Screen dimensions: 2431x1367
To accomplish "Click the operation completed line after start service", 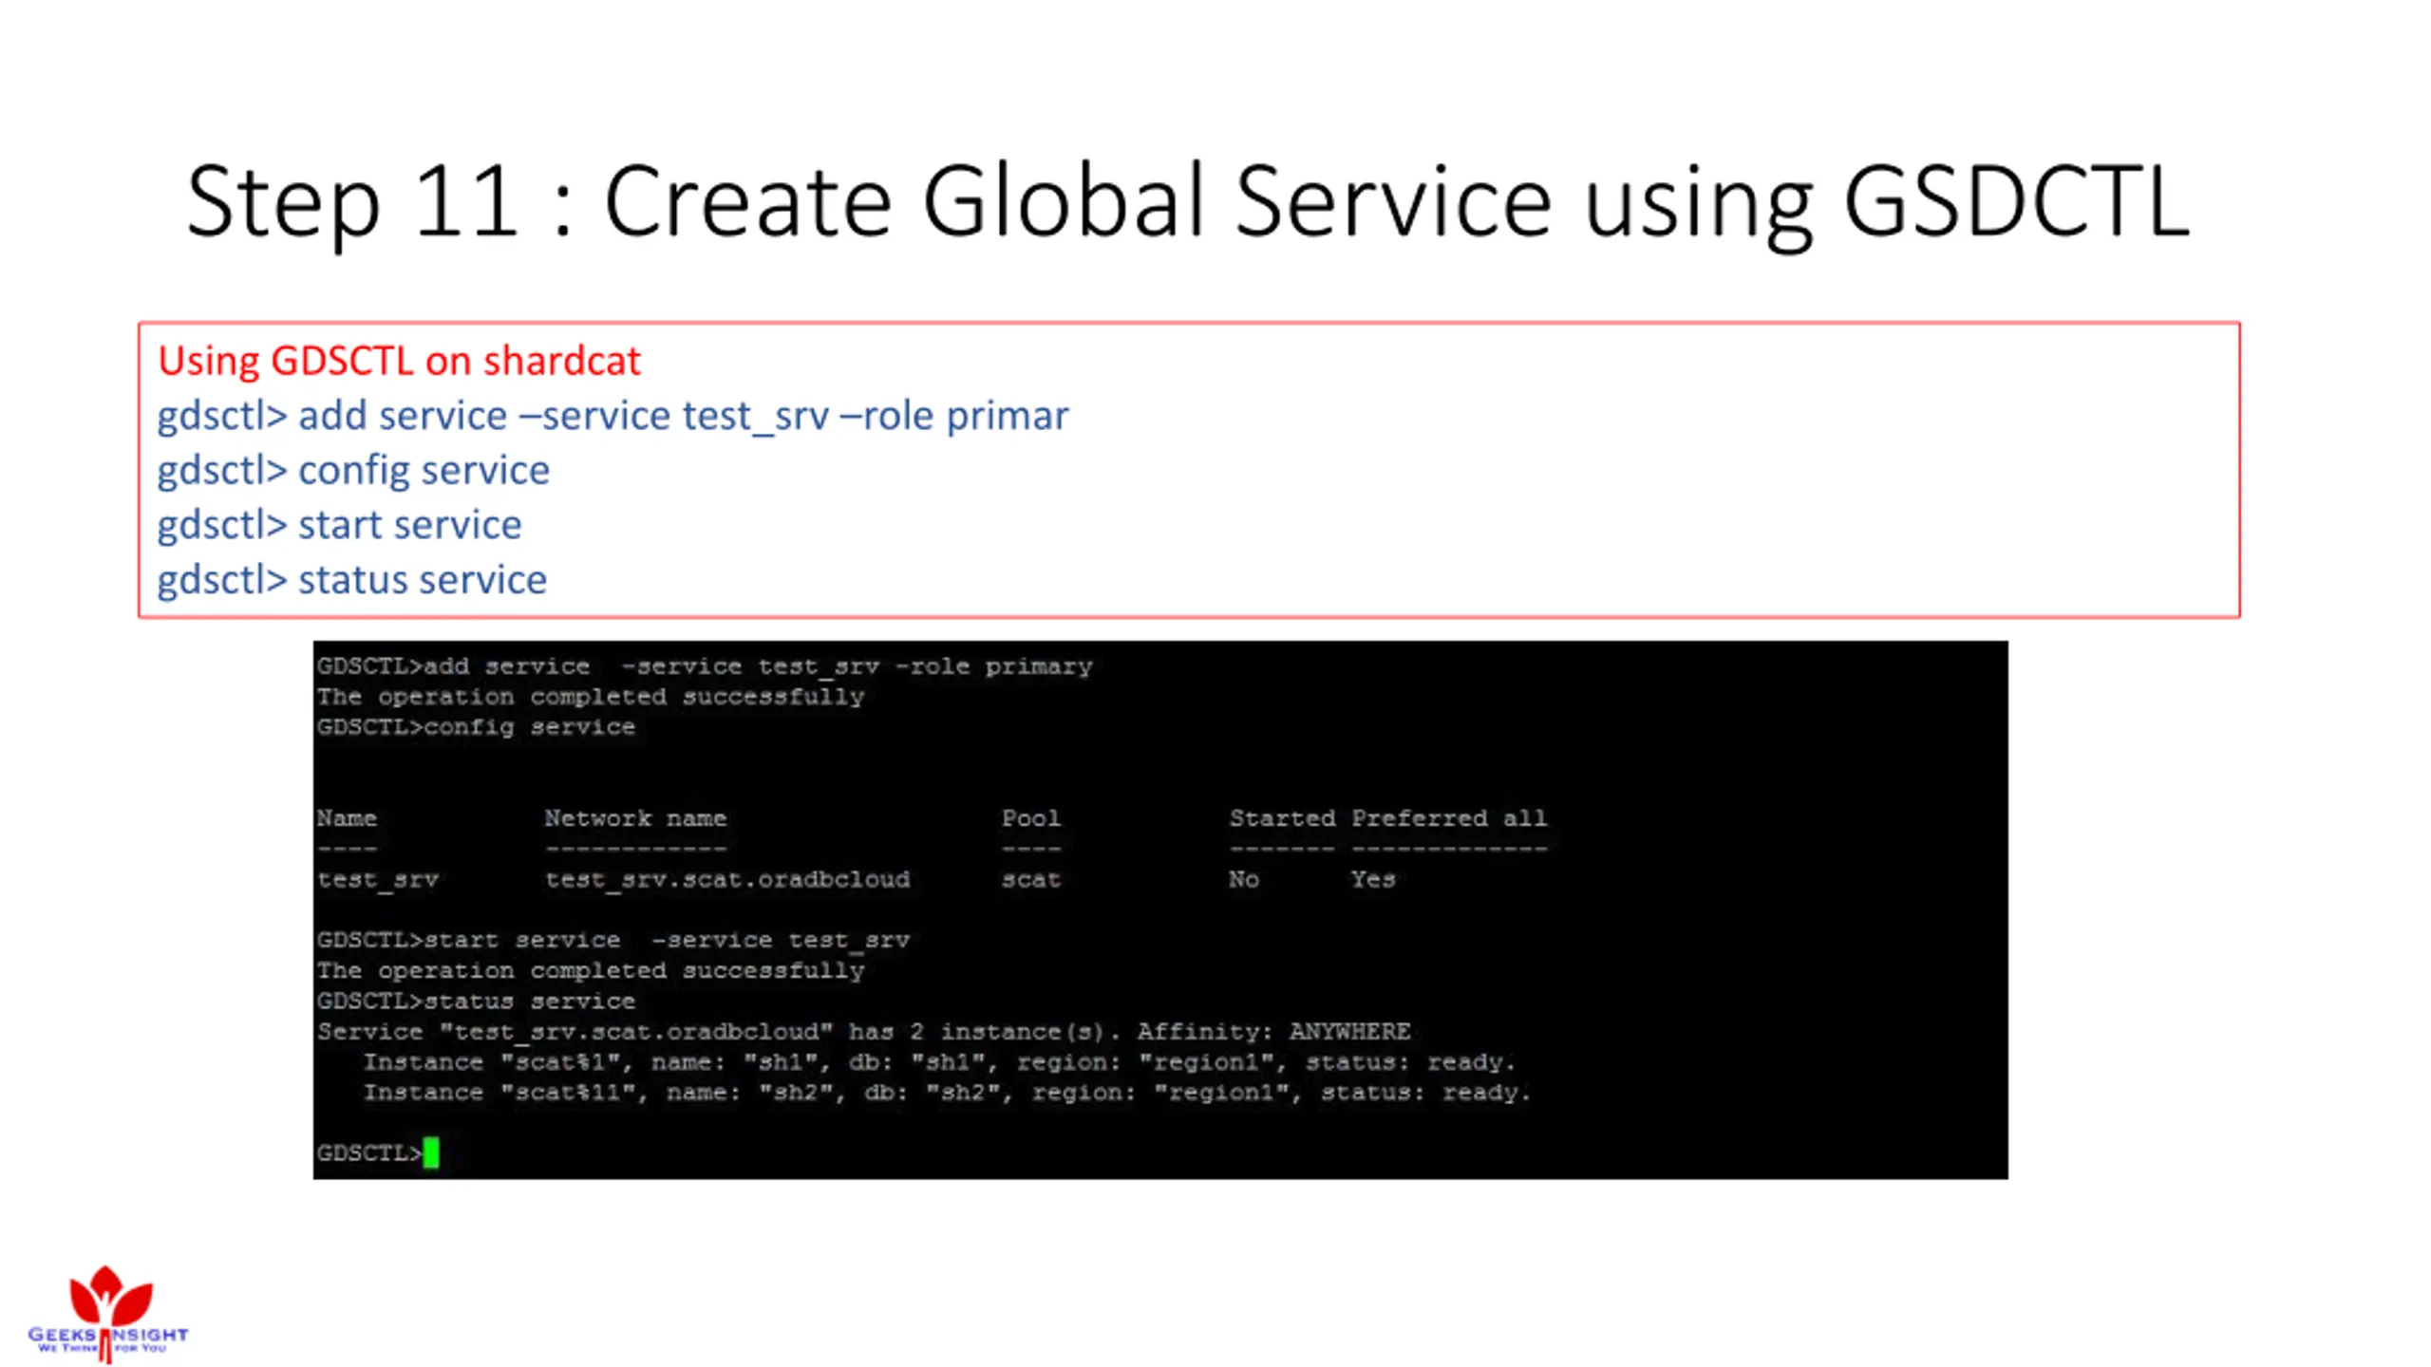I will (591, 971).
